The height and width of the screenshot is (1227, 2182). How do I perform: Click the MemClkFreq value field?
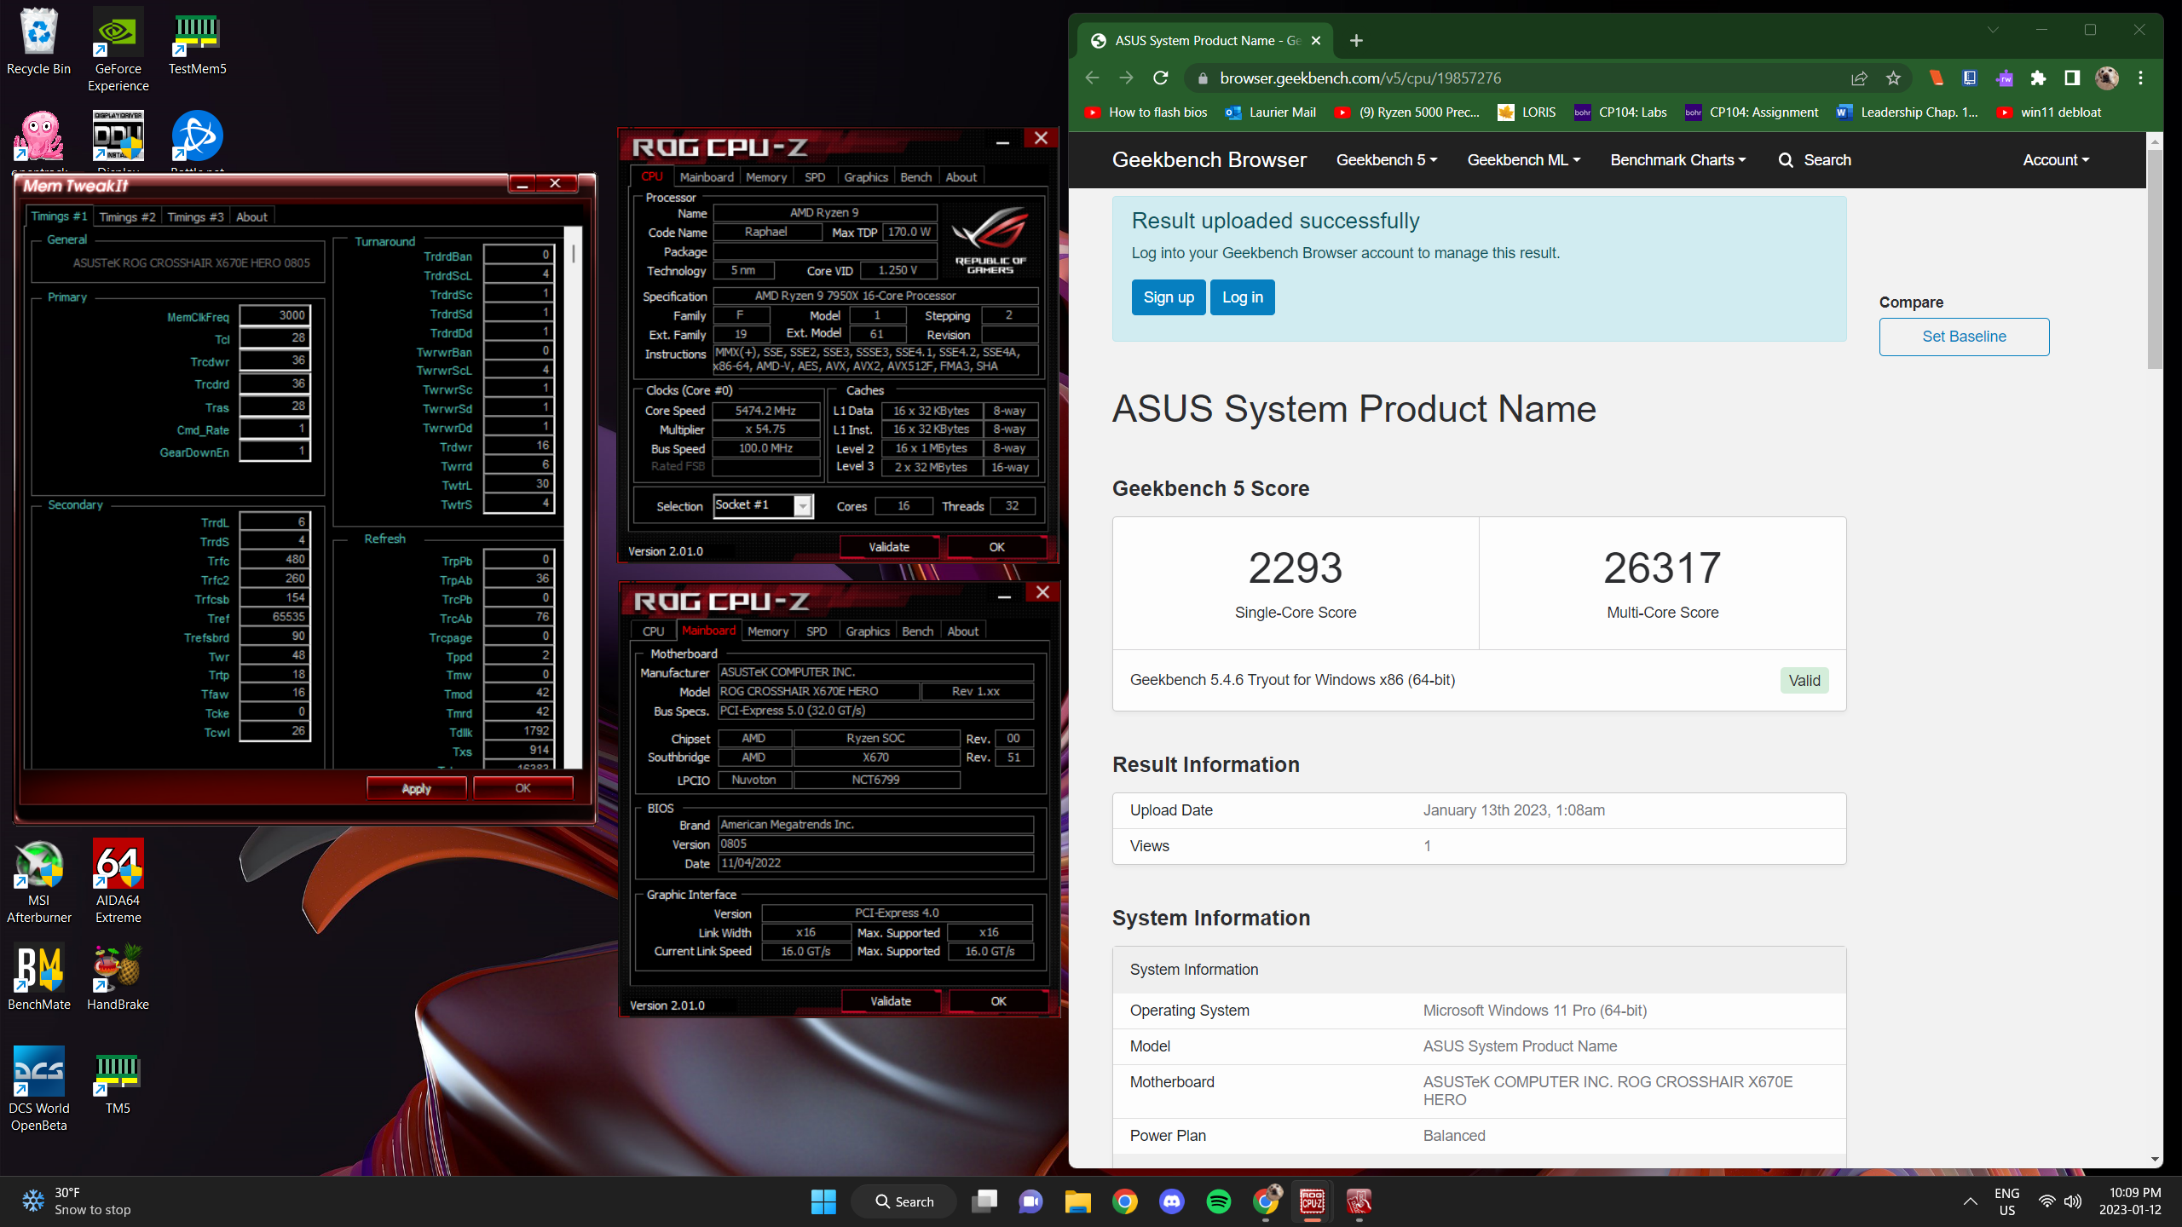pyautogui.click(x=274, y=315)
